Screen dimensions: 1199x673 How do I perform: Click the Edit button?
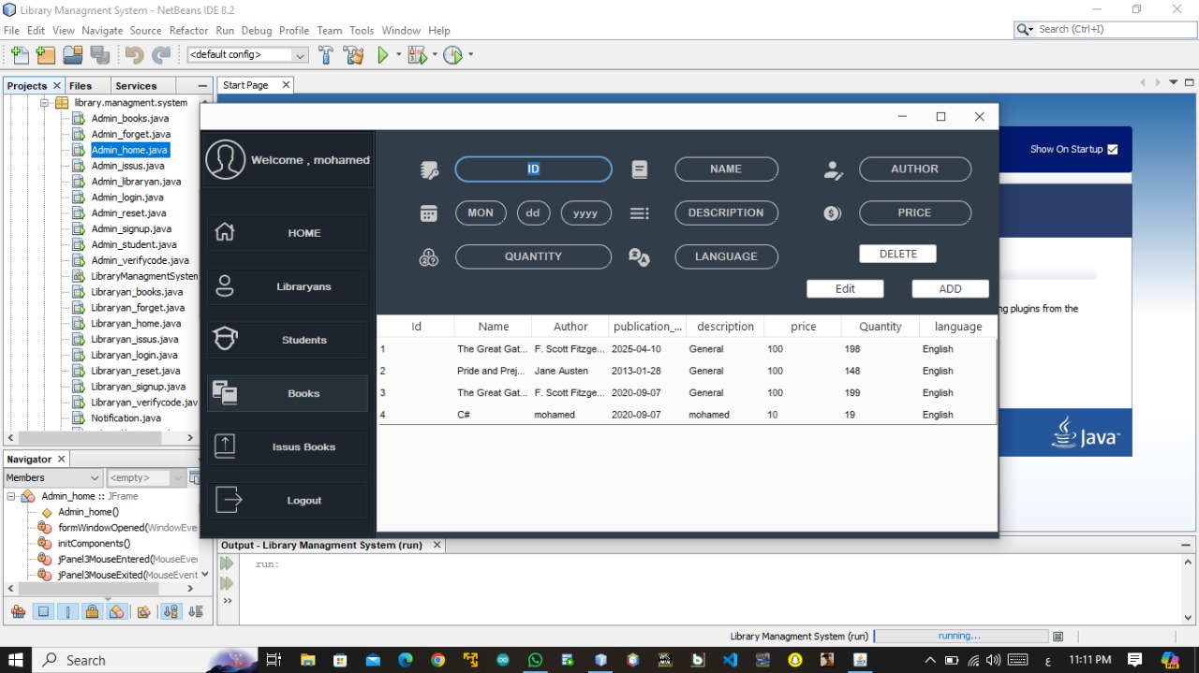(845, 288)
